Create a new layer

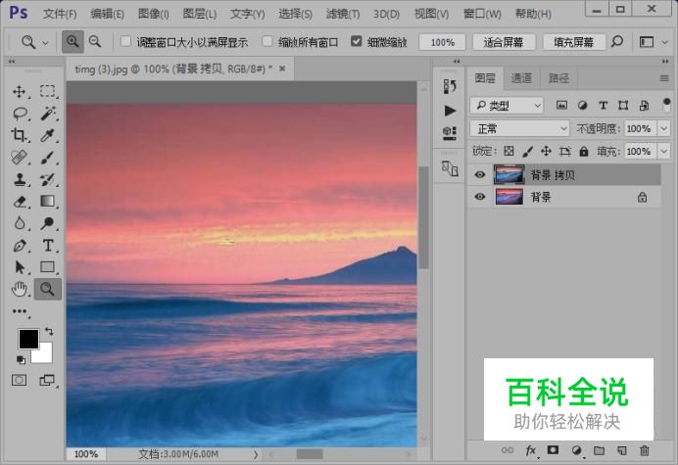point(622,450)
